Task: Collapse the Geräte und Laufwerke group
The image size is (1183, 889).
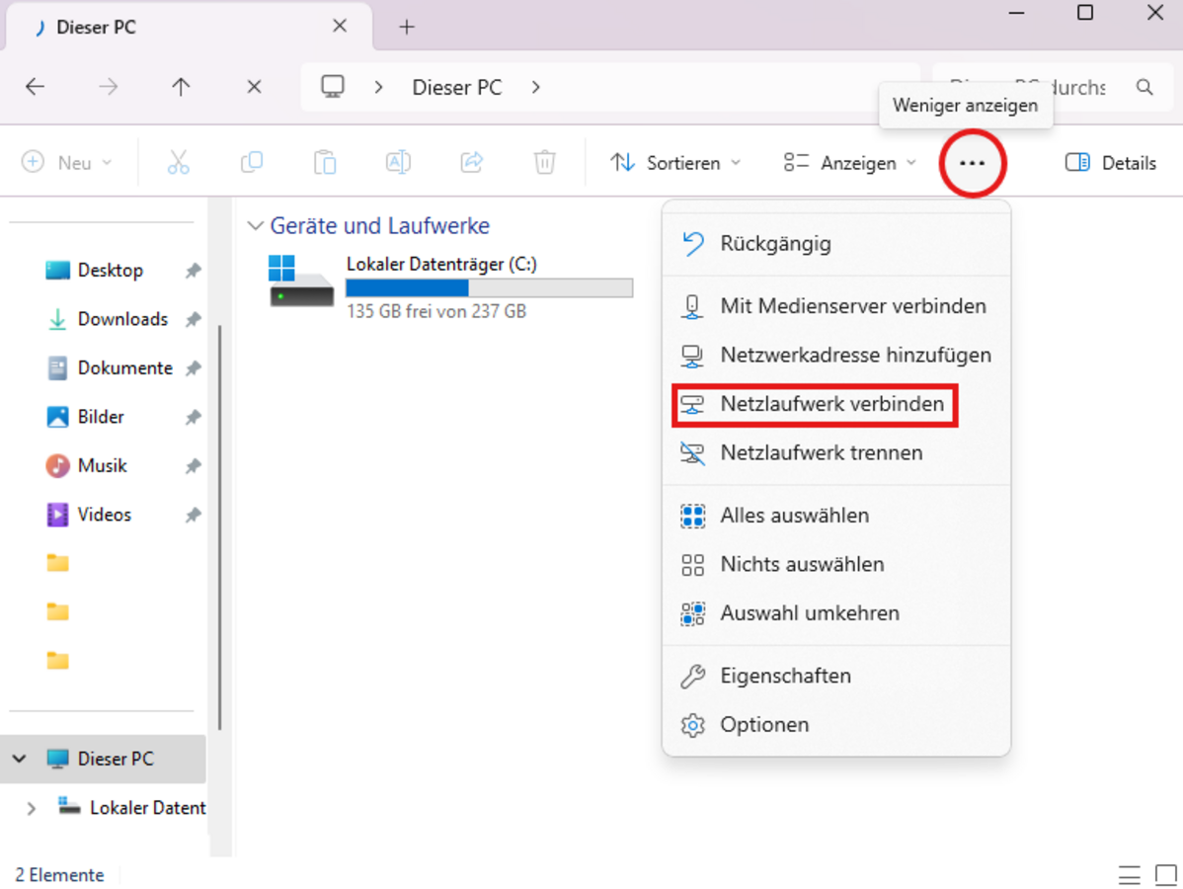Action: click(x=256, y=226)
